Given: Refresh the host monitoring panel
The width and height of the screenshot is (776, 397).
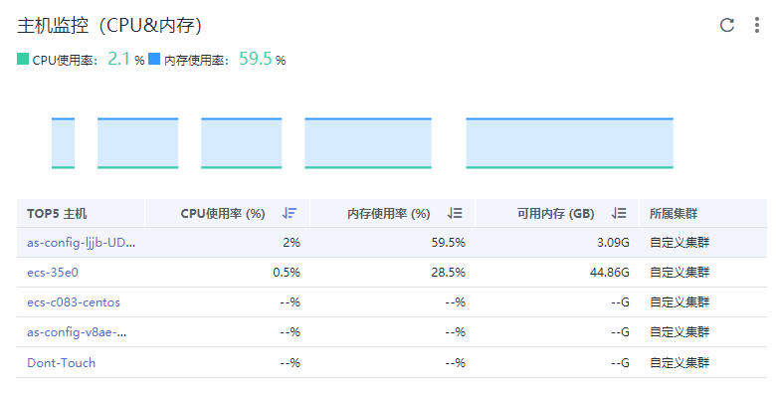Looking at the screenshot, I should pos(726,25).
